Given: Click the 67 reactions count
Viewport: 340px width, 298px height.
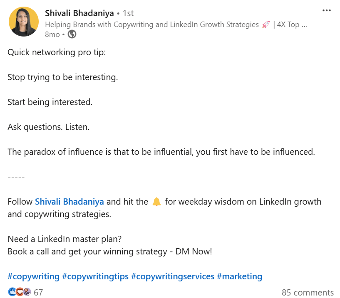Looking at the screenshot, I should pos(38,292).
